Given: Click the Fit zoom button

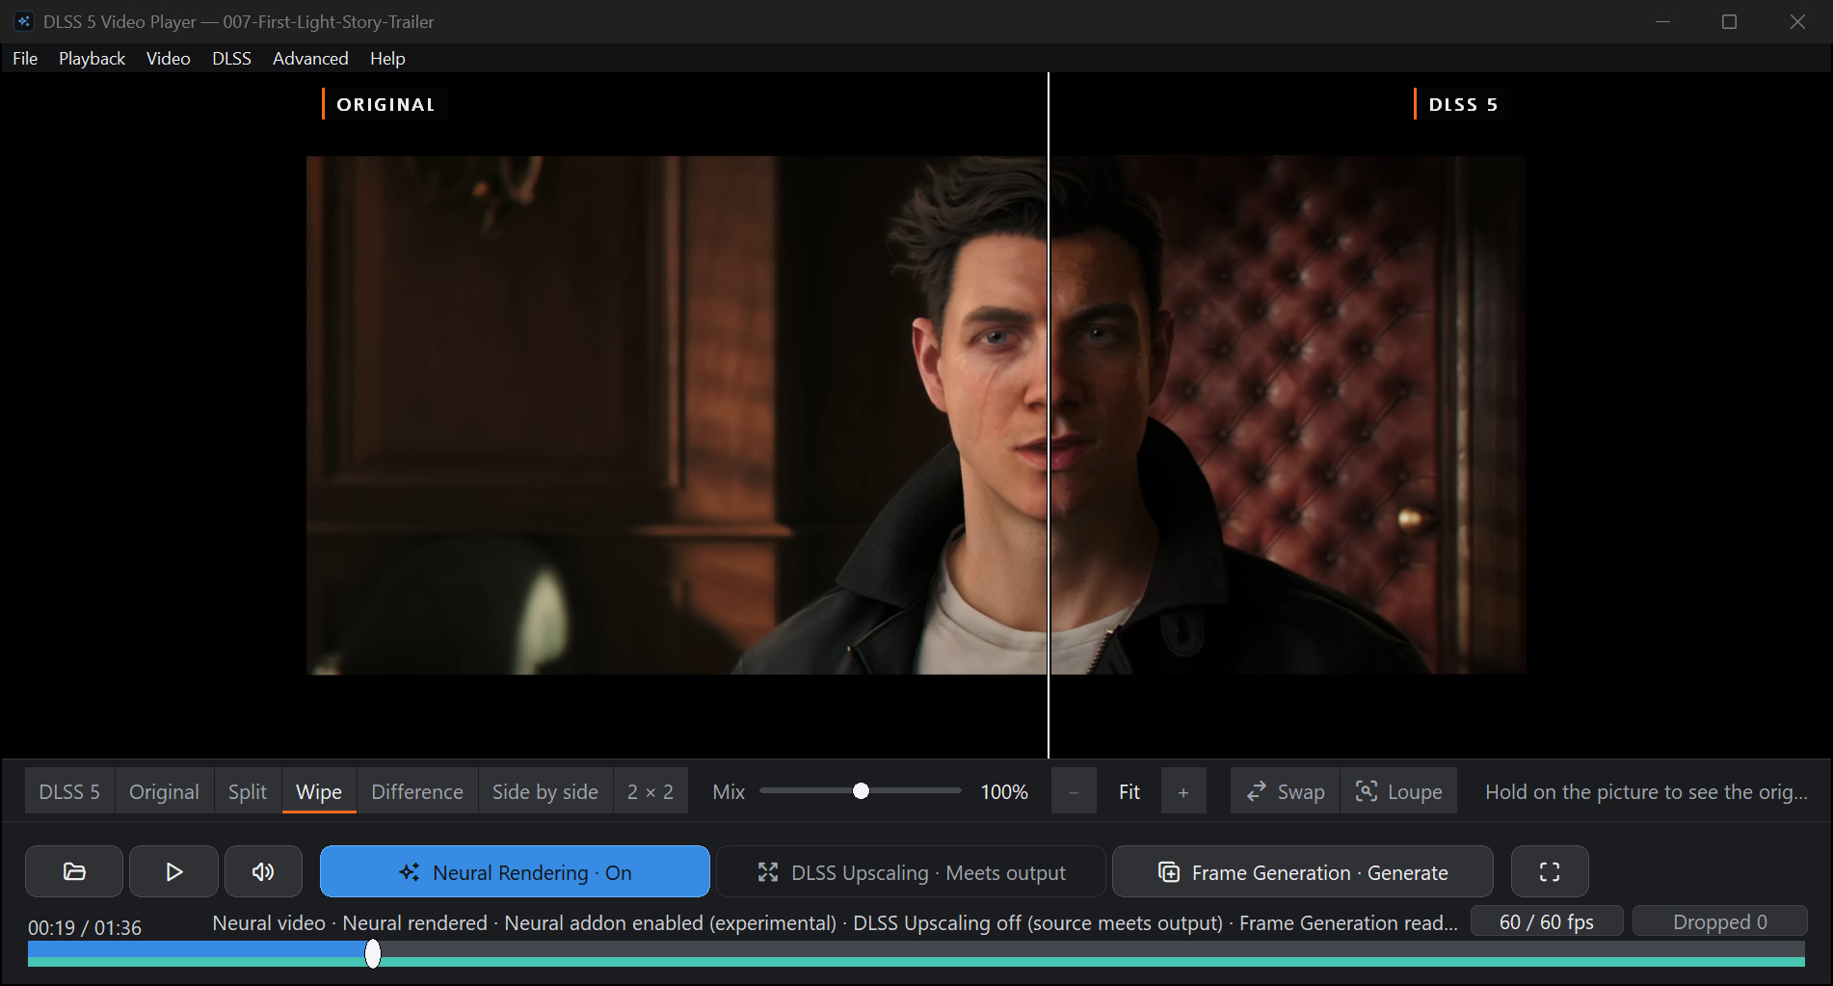Looking at the screenshot, I should point(1129,791).
